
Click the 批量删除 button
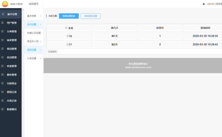click(x=53, y=51)
